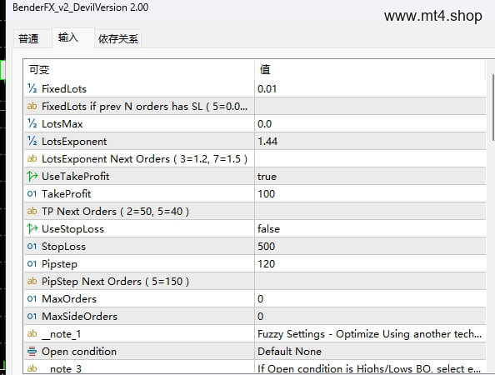Switch to the 普通 tab
The image size is (495, 375).
click(28, 39)
